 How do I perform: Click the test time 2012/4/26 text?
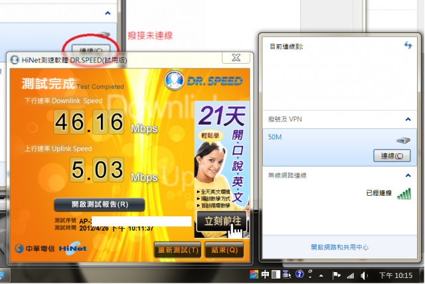coord(117,228)
